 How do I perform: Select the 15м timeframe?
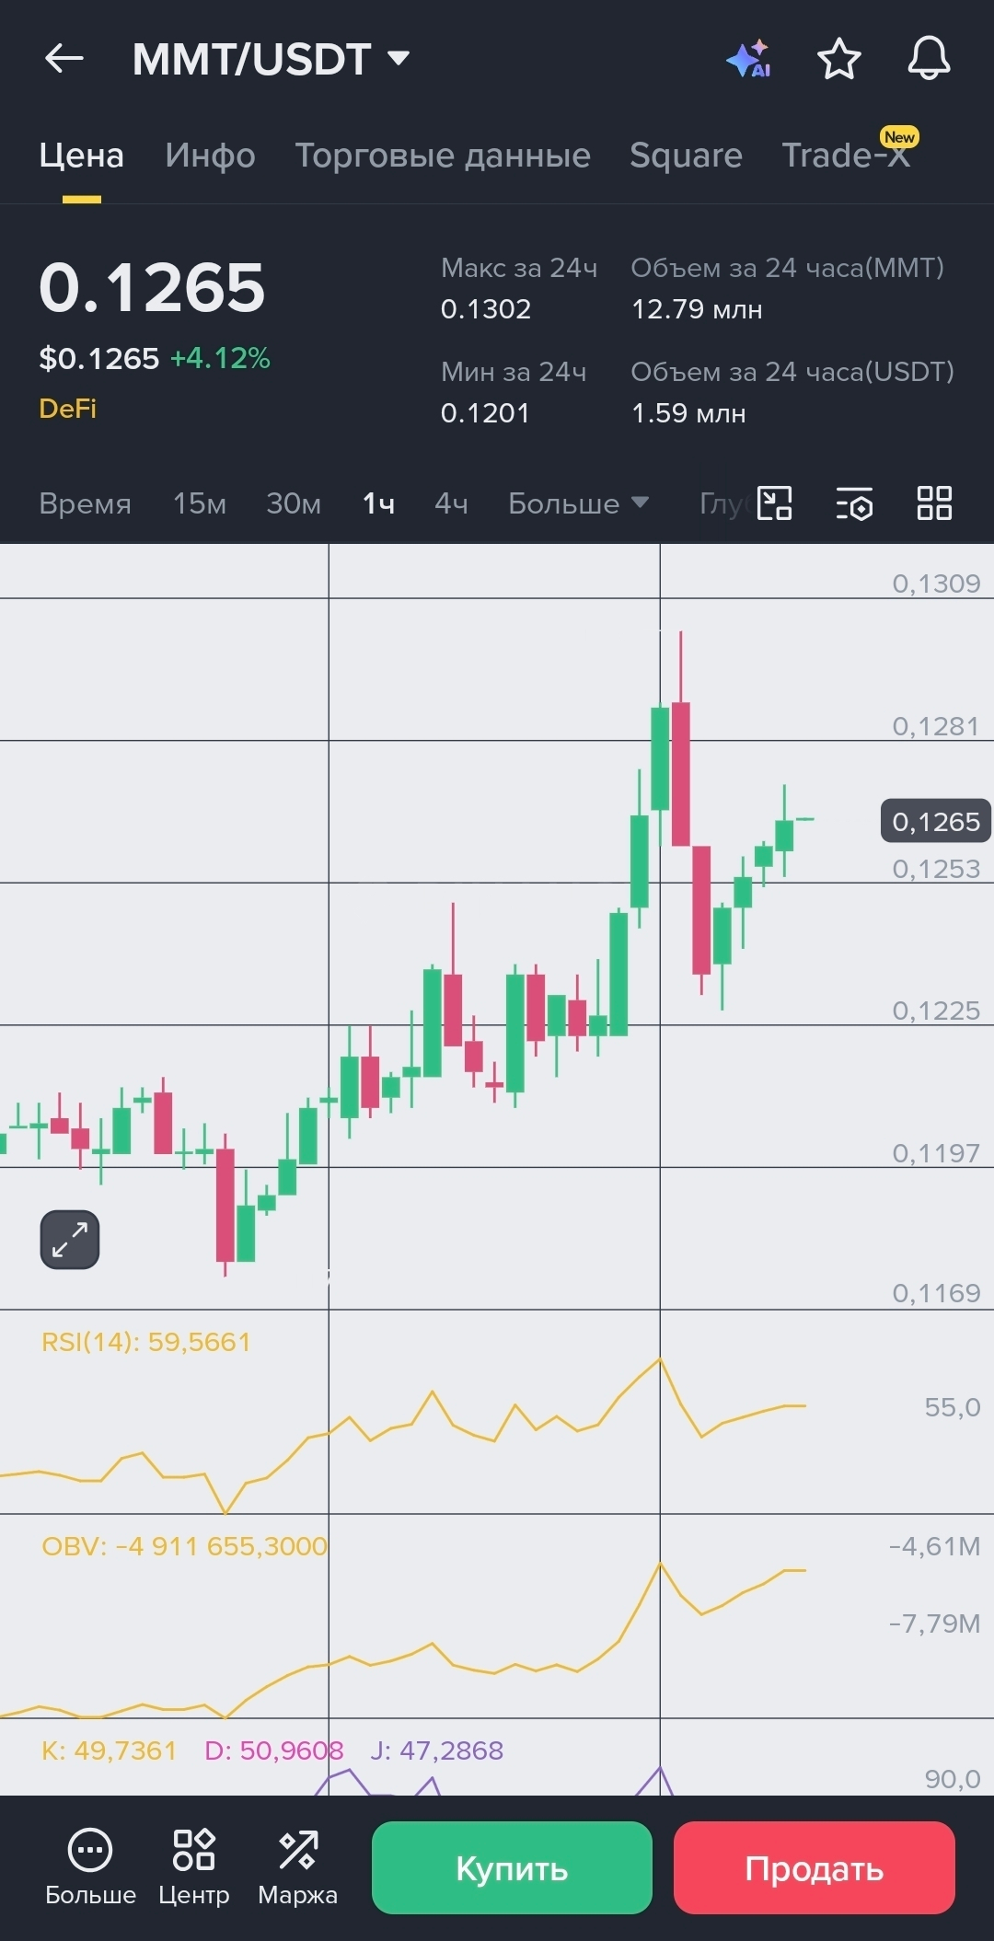coord(200,503)
